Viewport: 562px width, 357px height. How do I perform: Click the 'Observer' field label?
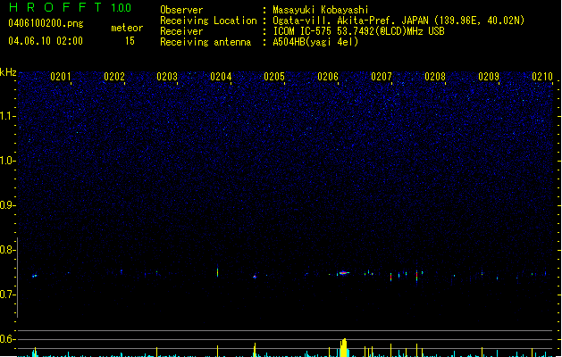coord(181,10)
